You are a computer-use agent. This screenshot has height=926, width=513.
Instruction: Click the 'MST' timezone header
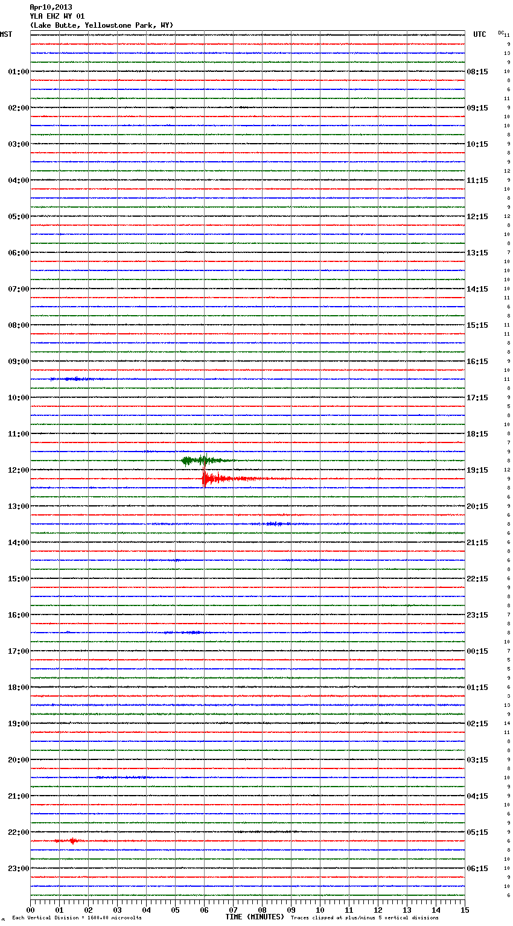click(x=6, y=34)
